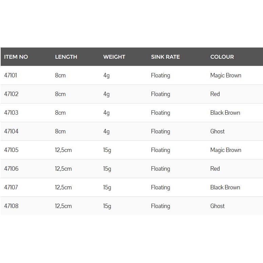263x263 pixels.
Task: Select the 15g weight for item 47107
Action: [x=107, y=187]
